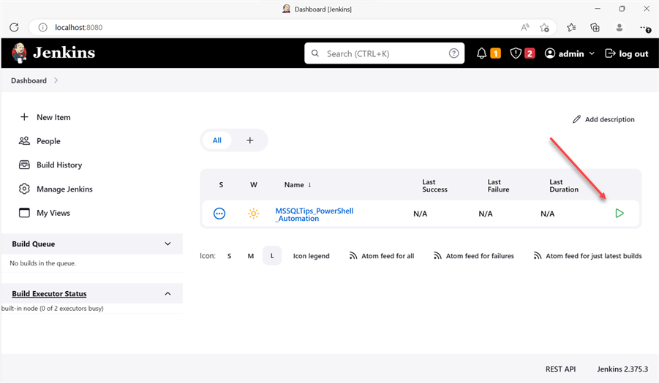The height and width of the screenshot is (384, 659).
Task: Open browser Collections icon
Action: (x=595, y=27)
